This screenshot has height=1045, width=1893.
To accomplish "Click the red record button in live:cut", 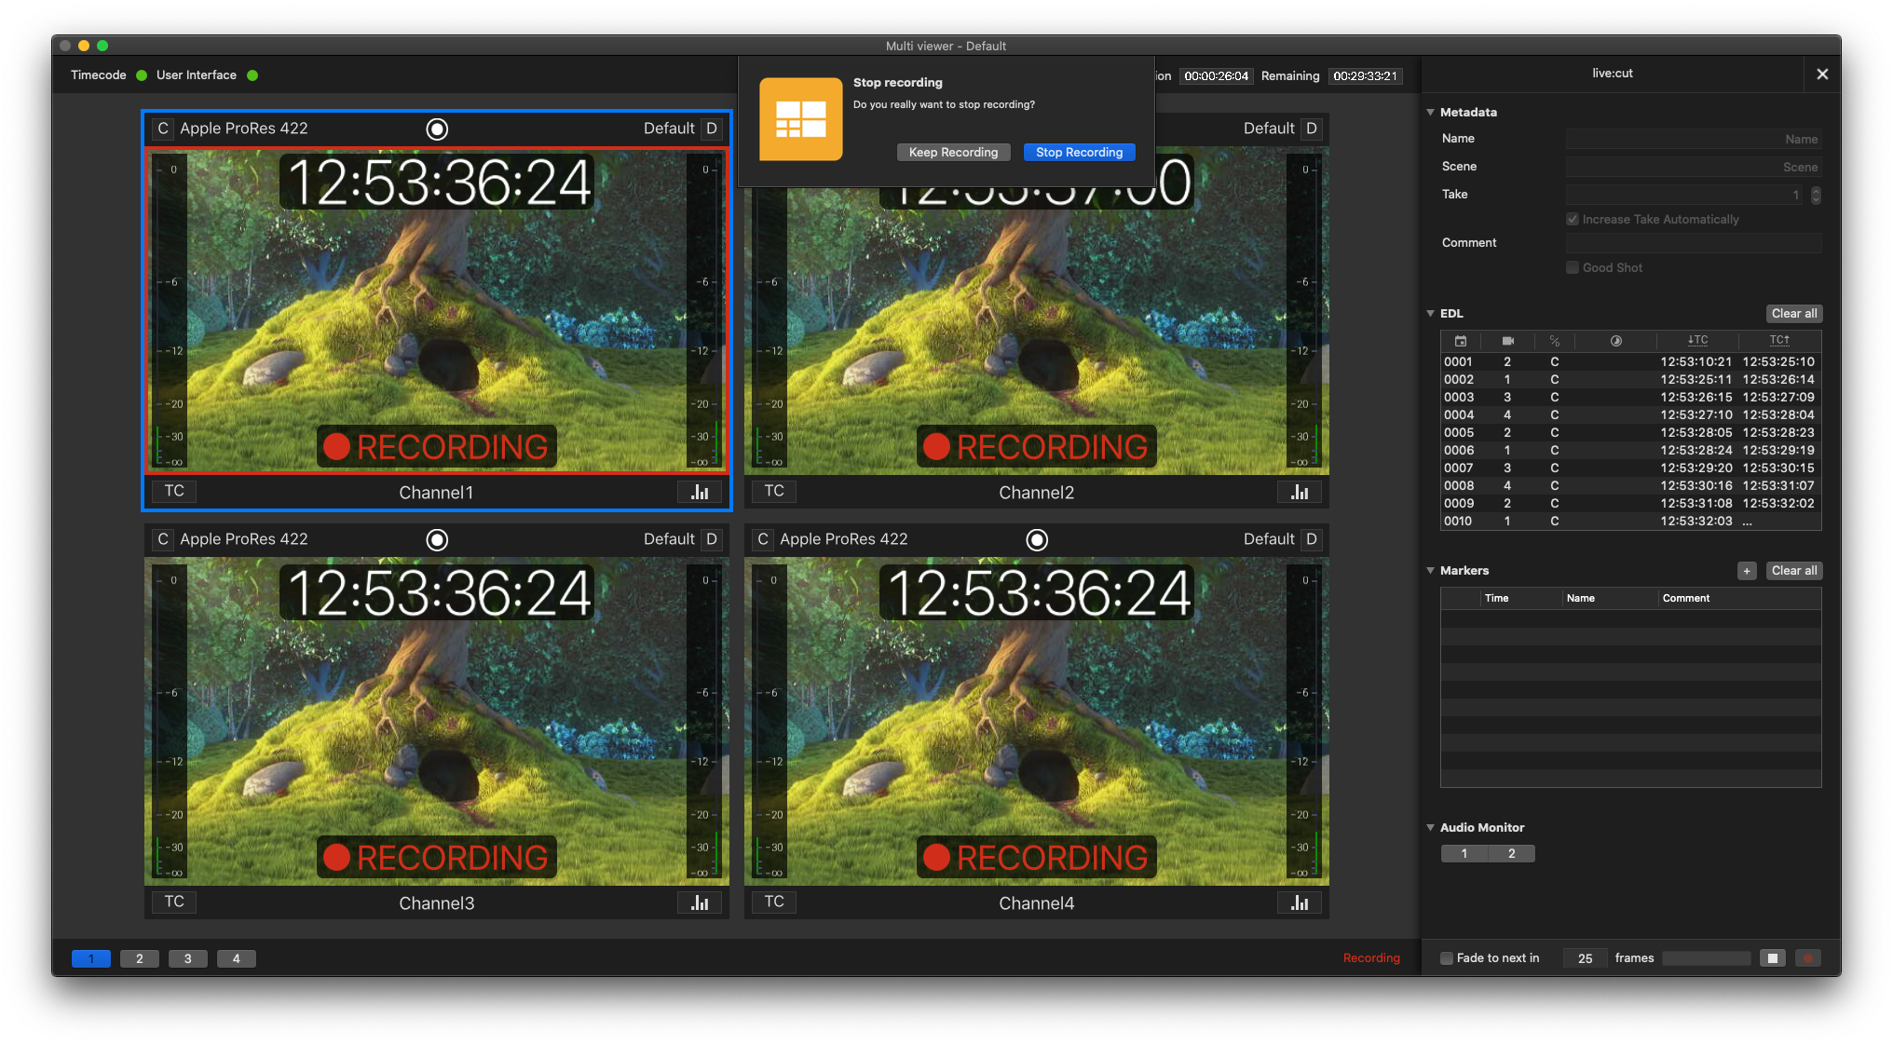I will (1808, 958).
